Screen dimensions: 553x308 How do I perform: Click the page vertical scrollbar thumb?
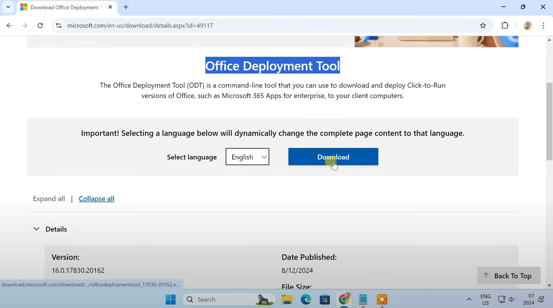(x=550, y=122)
